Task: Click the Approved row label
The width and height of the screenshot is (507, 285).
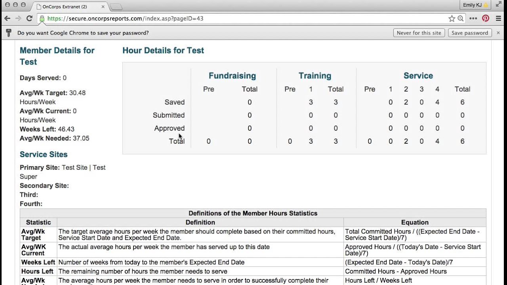Action: (x=170, y=128)
